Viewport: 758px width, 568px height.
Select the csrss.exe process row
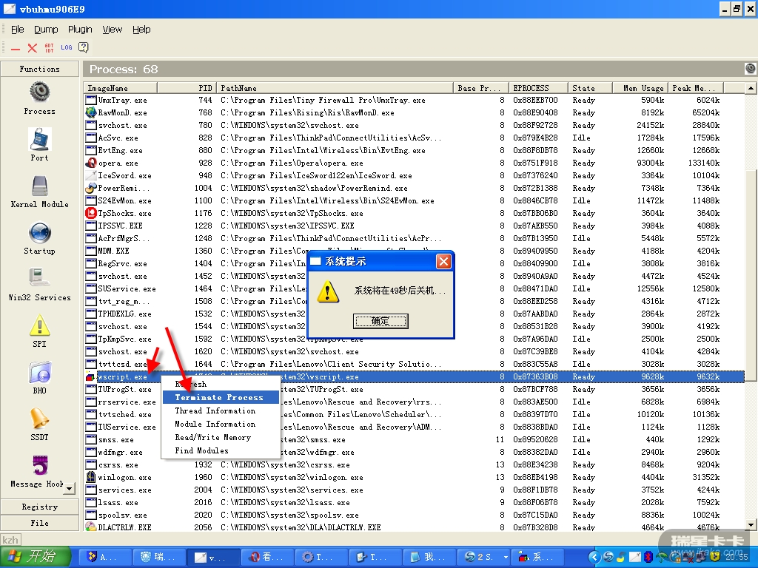pos(414,464)
